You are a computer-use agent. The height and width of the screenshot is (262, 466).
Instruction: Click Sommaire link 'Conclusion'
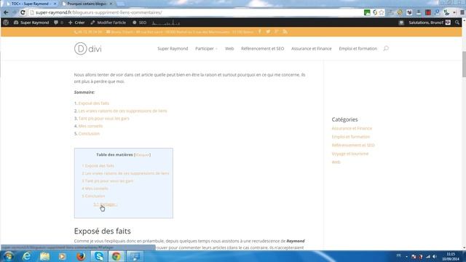pyautogui.click(x=89, y=133)
